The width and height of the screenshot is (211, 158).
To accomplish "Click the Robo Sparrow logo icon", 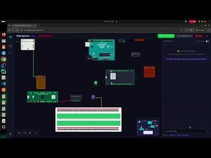I will (10, 37).
